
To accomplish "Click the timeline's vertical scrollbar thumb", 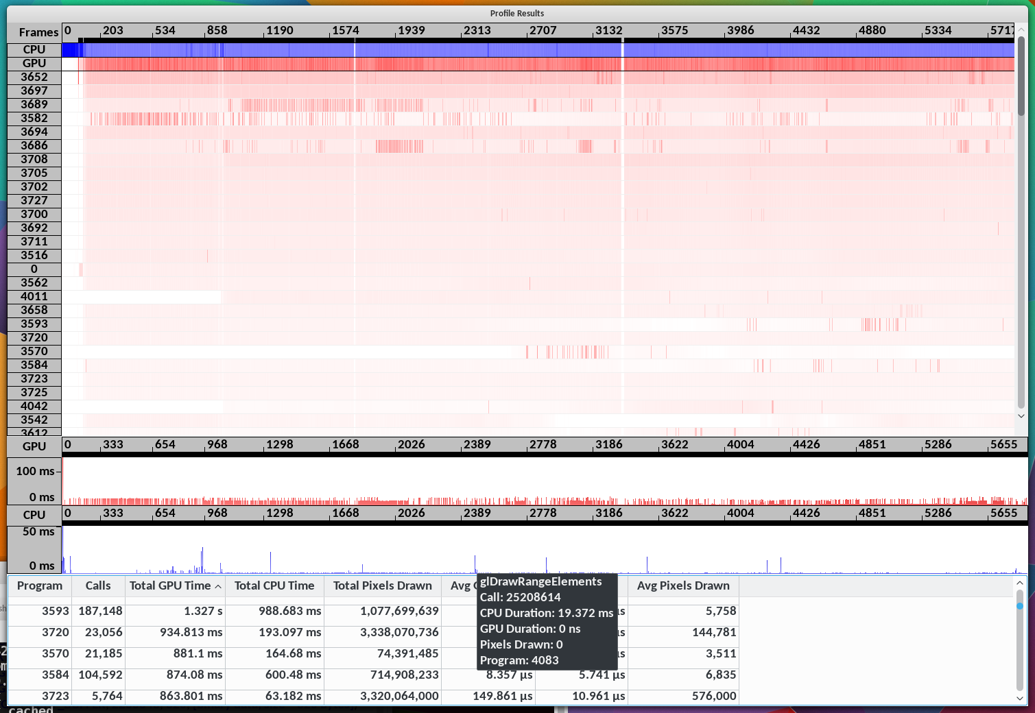I will click(1021, 75).
